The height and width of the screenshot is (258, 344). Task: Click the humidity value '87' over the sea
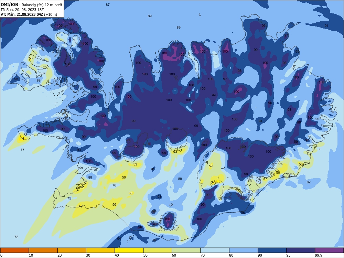click(108, 4)
